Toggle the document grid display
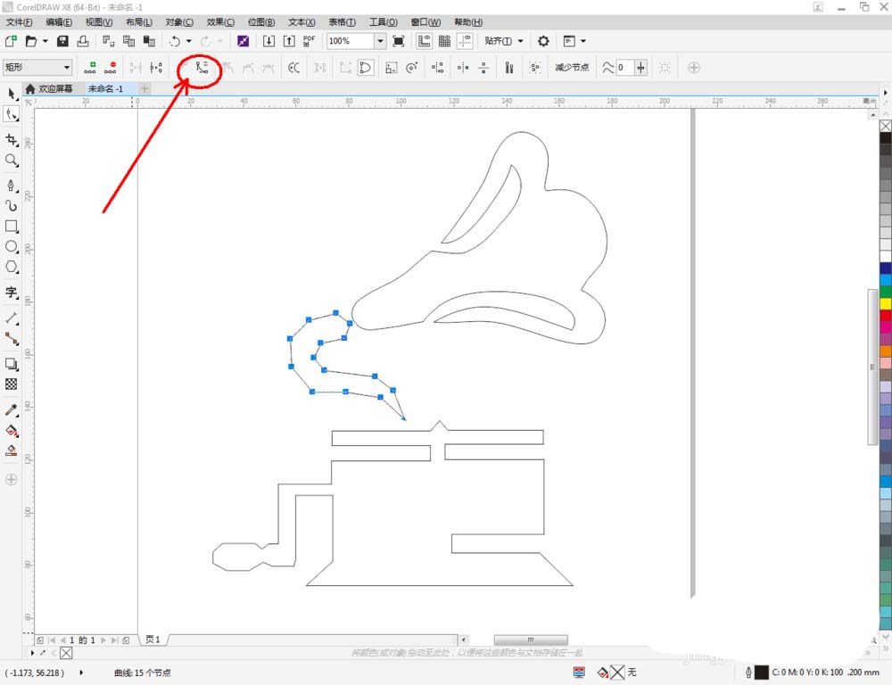Image resolution: width=892 pixels, height=685 pixels. pos(444,41)
